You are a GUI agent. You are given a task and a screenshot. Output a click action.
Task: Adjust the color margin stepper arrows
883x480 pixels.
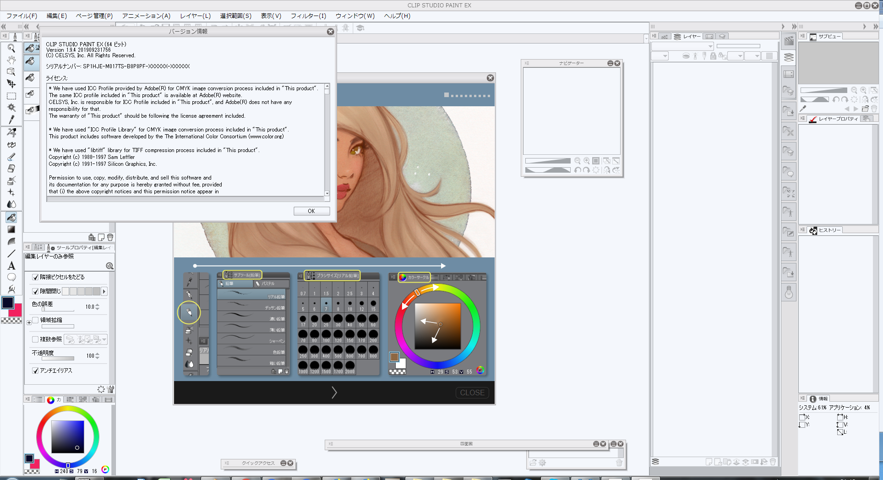click(97, 307)
